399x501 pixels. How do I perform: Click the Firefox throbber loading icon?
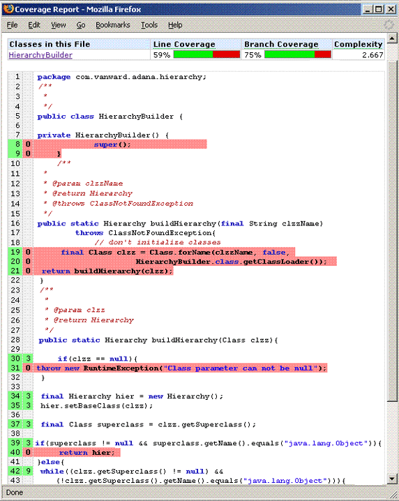coord(389,24)
